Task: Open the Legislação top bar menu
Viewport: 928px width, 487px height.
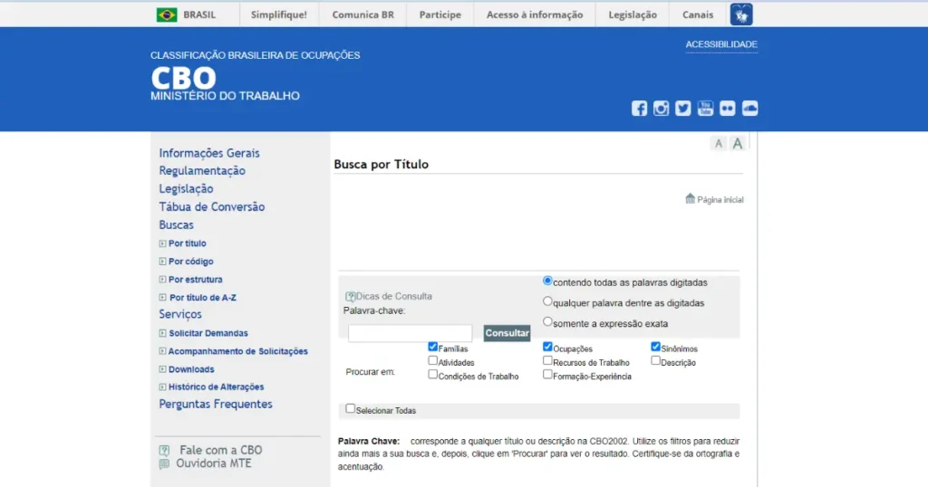Action: coord(633,14)
